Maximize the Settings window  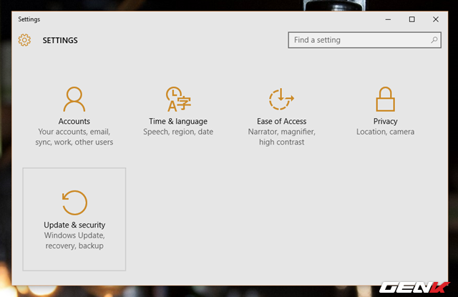click(411, 19)
